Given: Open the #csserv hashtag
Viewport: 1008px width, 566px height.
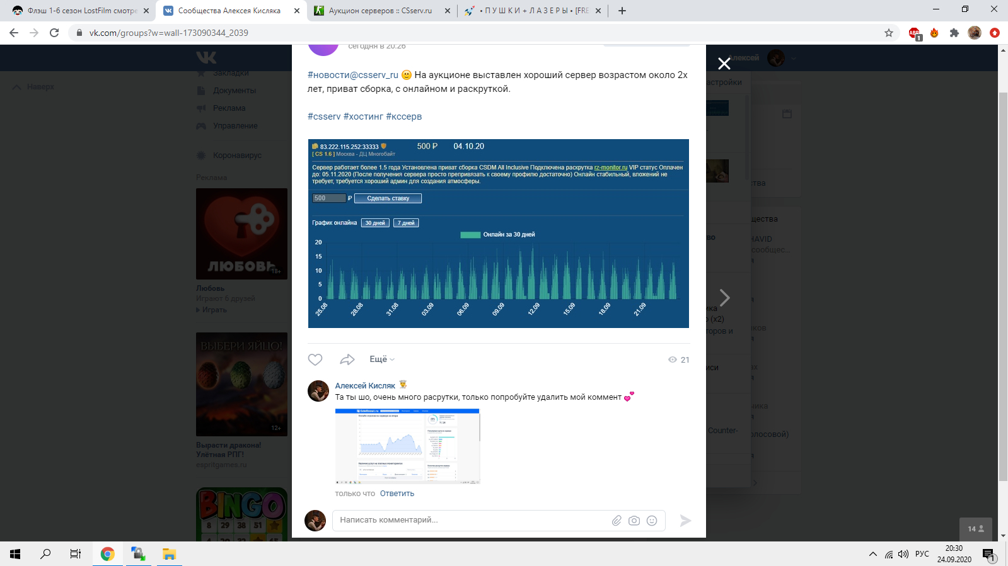Looking at the screenshot, I should [324, 116].
